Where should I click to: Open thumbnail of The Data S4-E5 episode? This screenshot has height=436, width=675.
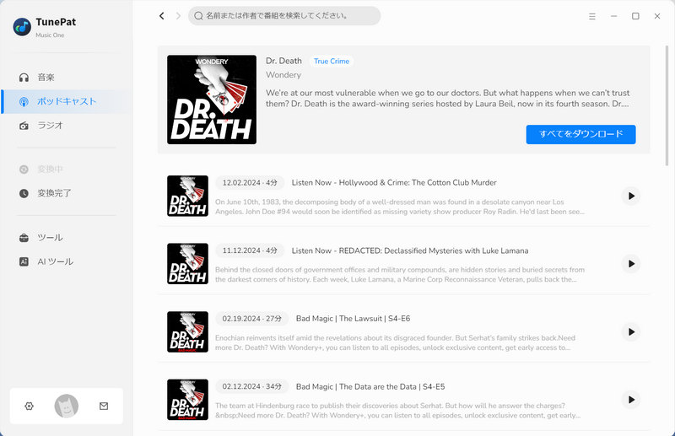tap(187, 400)
